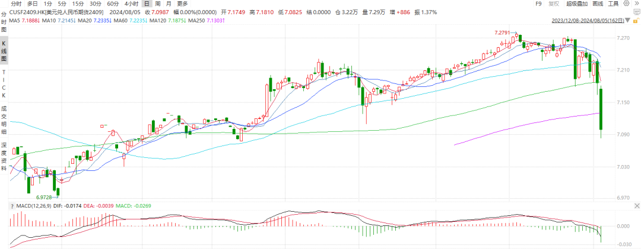
Task: Open the 画线 drawing tool
Action: [600, 4]
